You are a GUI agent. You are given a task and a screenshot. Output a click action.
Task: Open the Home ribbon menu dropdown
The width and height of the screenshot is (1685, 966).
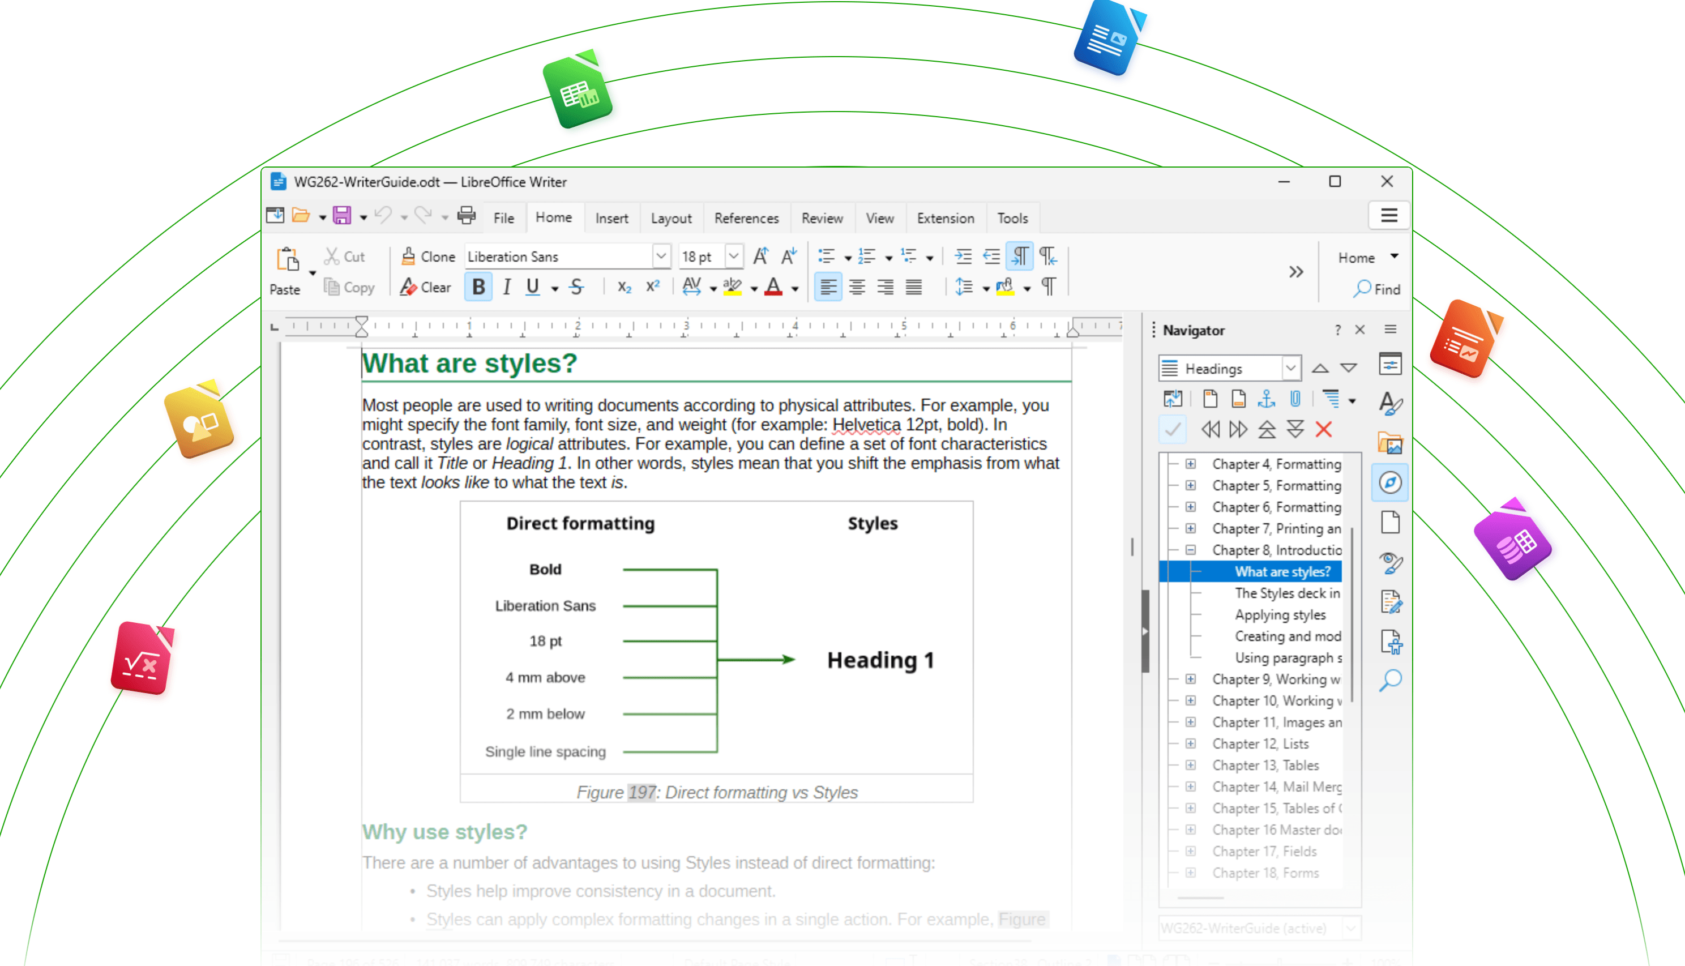click(x=1395, y=257)
